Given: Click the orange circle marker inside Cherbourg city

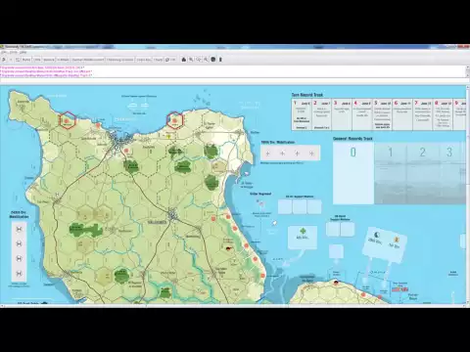Looking at the screenshot, I should [126, 151].
